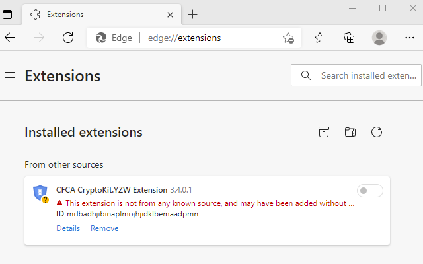Open Details for CFCA CryptoKit extension
This screenshot has width=423, height=264.
point(68,228)
